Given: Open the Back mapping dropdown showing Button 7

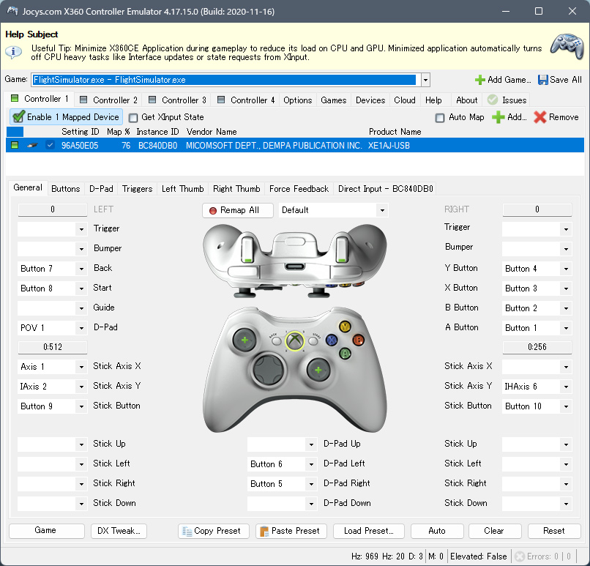Looking at the screenshot, I should point(81,269).
